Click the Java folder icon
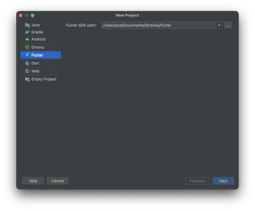Viewport: 255px width, 211px height. coord(27,25)
